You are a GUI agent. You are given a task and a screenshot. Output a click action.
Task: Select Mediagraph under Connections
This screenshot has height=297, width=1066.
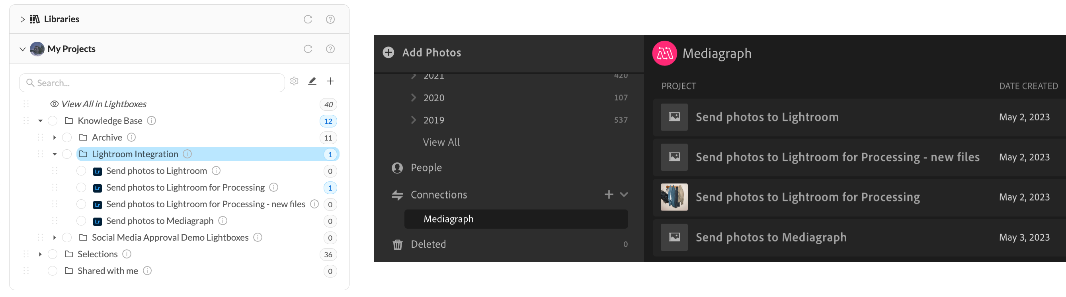tap(448, 219)
